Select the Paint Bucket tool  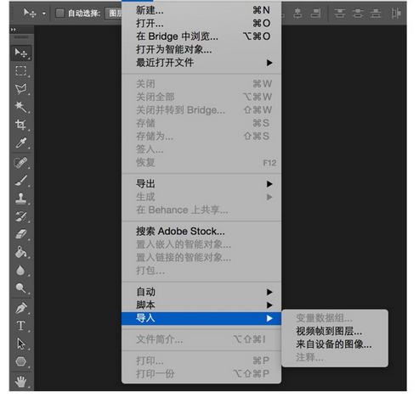click(21, 252)
